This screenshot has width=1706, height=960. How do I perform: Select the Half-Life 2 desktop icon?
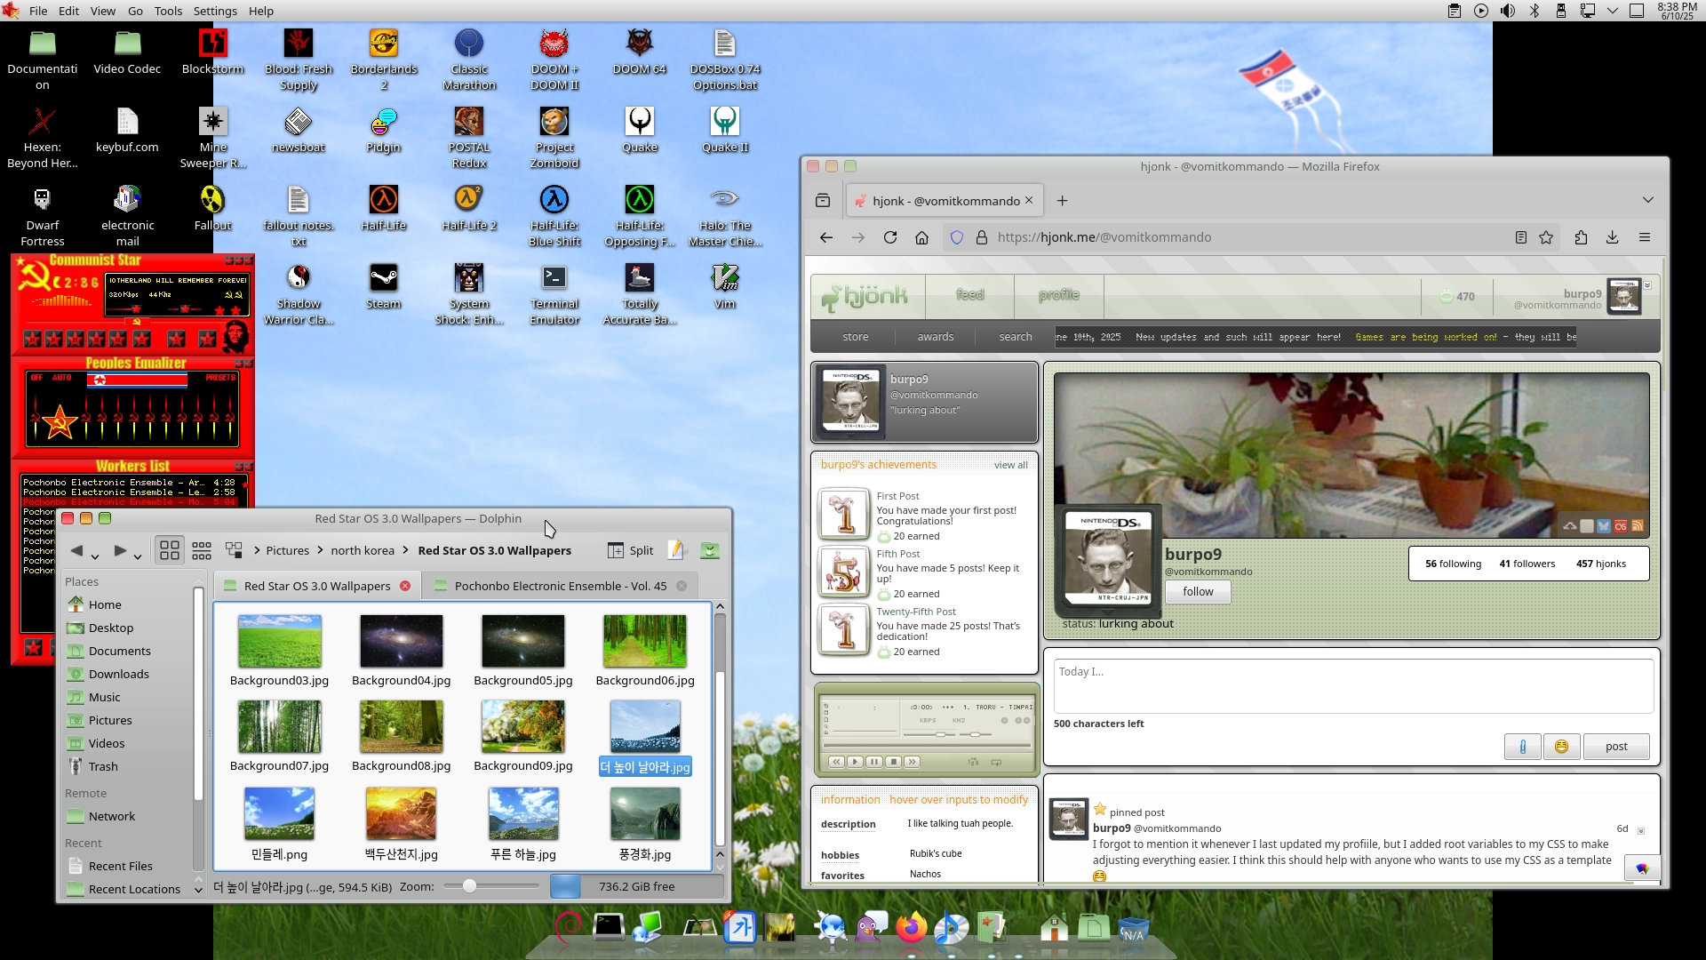pos(468,209)
